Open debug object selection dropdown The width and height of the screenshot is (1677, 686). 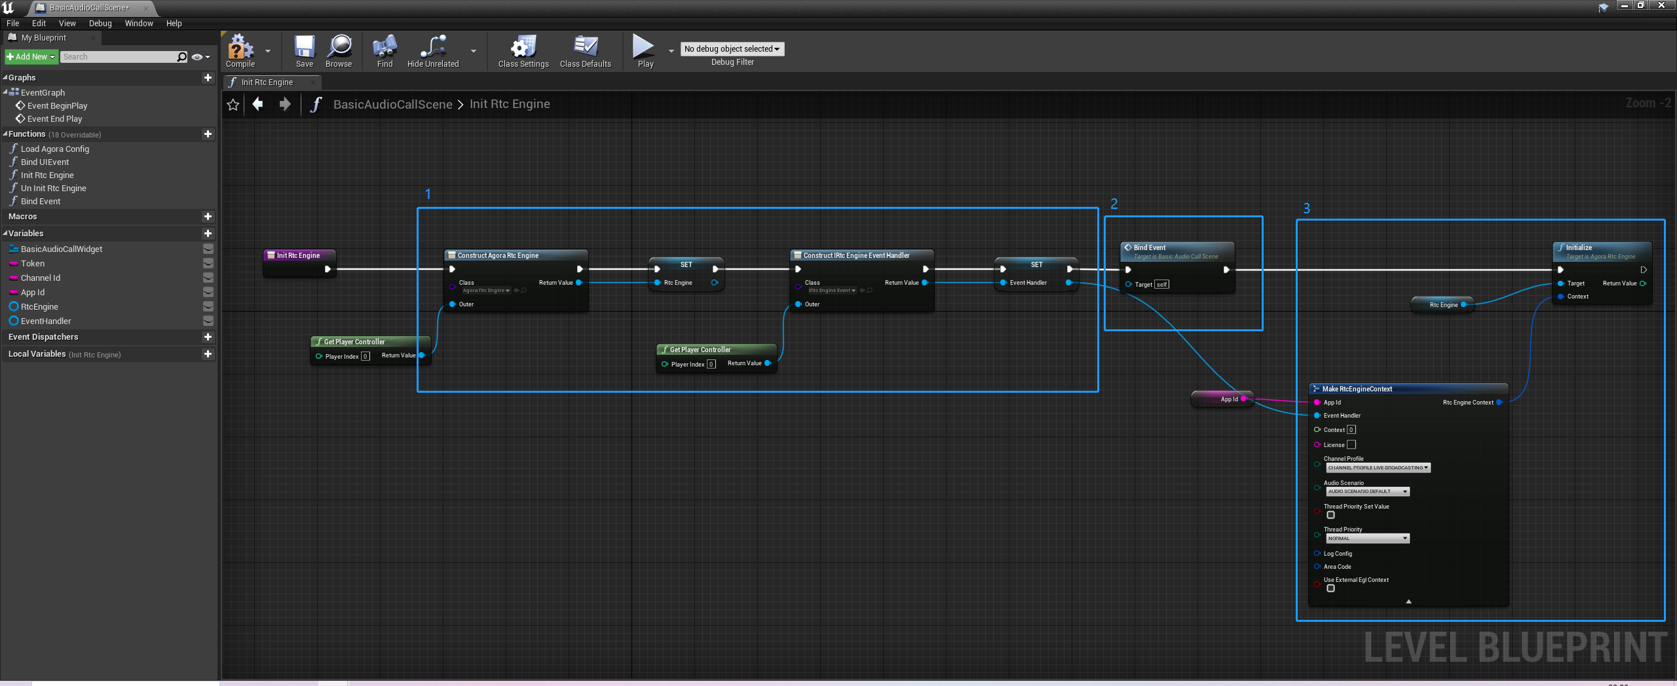click(732, 49)
